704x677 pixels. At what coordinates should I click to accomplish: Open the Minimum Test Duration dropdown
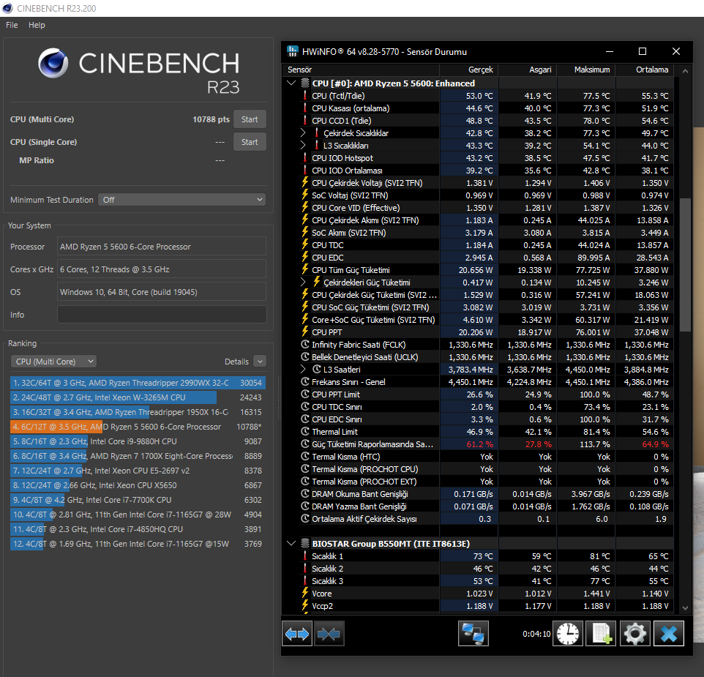coord(181,199)
